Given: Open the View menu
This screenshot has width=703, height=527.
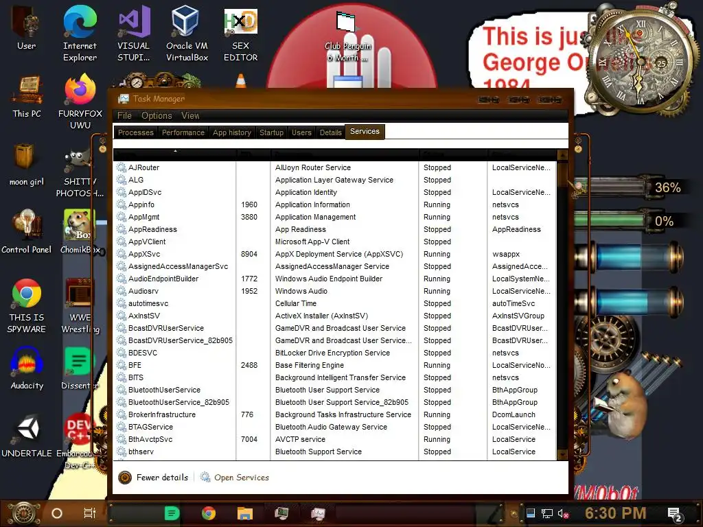Looking at the screenshot, I should (190, 115).
